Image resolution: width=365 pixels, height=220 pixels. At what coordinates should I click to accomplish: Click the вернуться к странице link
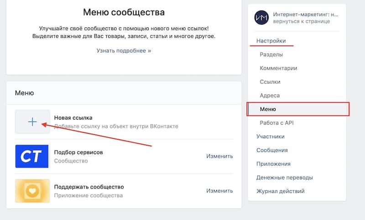coord(301,21)
